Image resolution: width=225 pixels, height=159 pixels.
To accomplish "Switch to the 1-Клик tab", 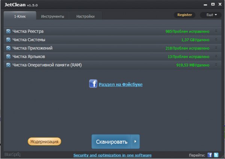I will (20, 16).
